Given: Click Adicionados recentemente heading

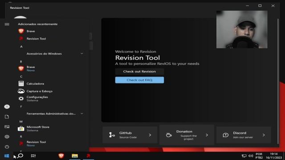Looking at the screenshot, I should coord(37,24).
